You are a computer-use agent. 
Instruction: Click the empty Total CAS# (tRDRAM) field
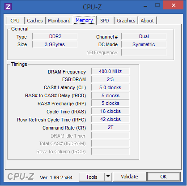110,143
